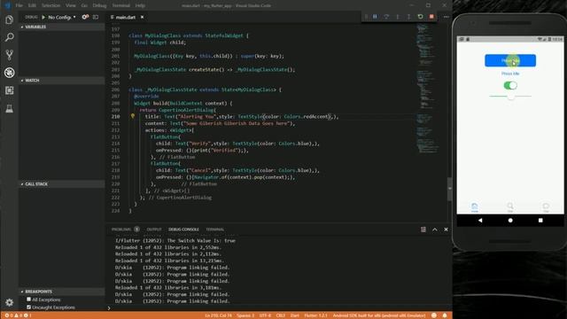
Task: Maximize the bottom panel with chevron up
Action: point(435,230)
